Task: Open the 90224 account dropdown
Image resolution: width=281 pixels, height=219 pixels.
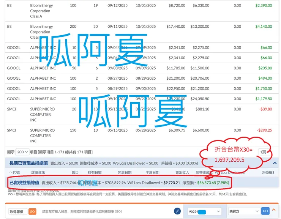Action: [x=204, y=211]
